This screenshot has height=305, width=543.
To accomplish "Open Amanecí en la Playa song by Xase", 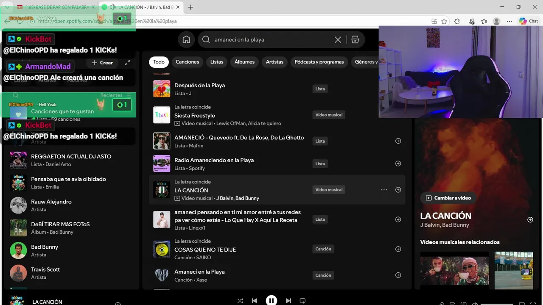I will (199, 272).
